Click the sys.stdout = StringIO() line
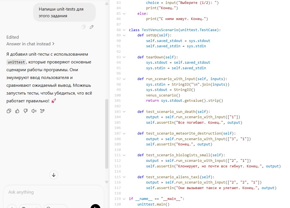 pyautogui.click(x=171, y=90)
